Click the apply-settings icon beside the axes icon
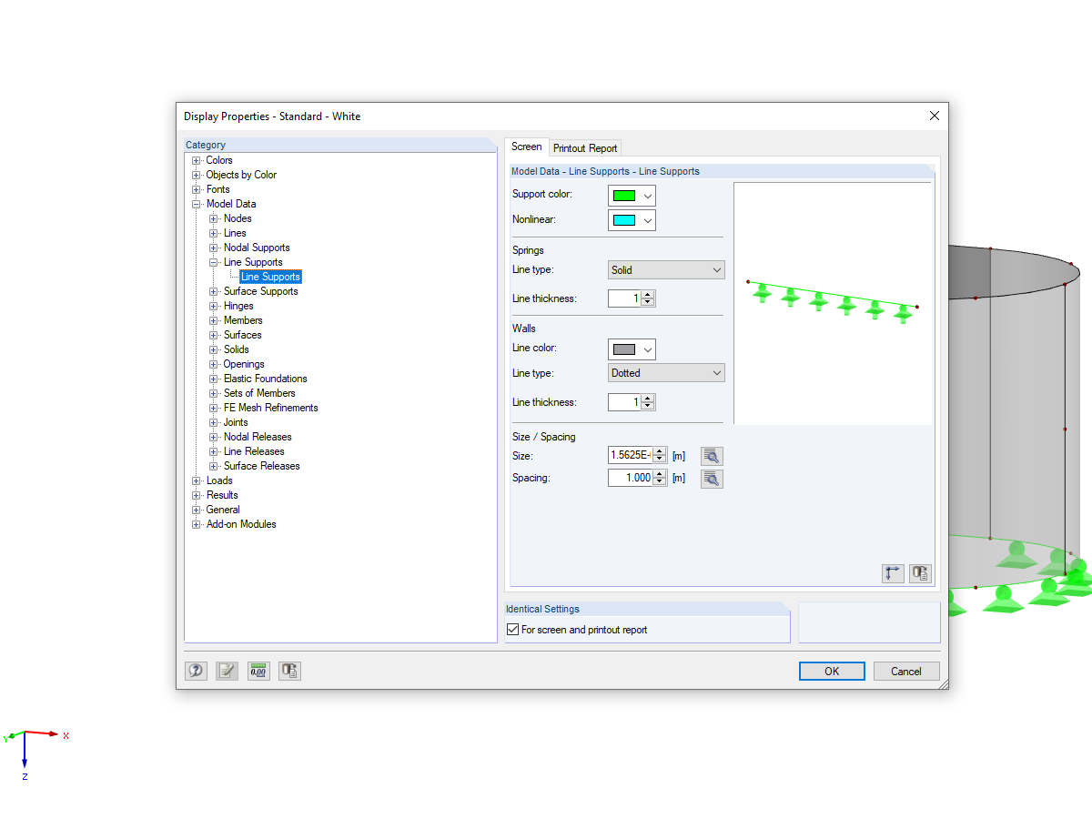 point(920,573)
